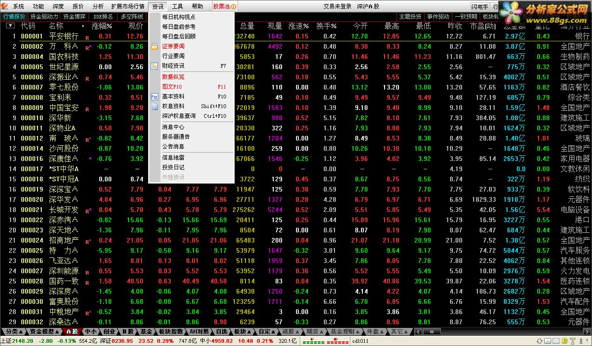The width and height of the screenshot is (592, 346).
Task: Click the 闪电手 button
Action: pyautogui.click(x=480, y=6)
